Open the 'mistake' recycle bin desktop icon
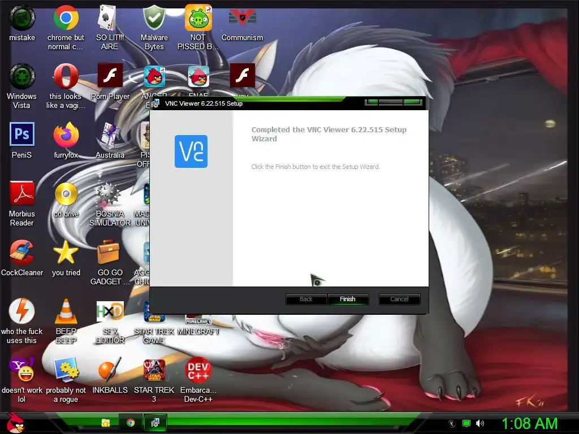This screenshot has width=579, height=434. pyautogui.click(x=22, y=18)
